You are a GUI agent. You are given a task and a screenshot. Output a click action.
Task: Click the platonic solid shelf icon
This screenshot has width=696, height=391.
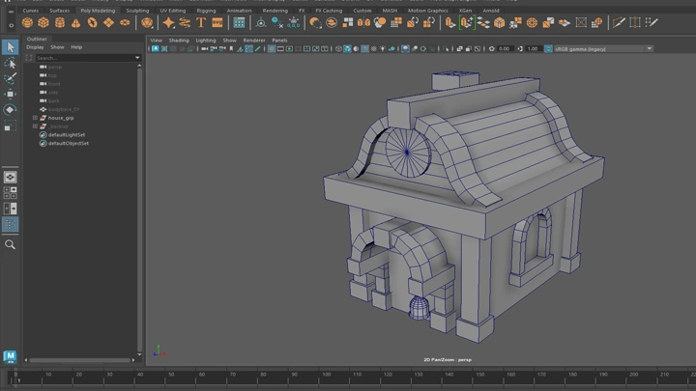pyautogui.click(x=147, y=22)
